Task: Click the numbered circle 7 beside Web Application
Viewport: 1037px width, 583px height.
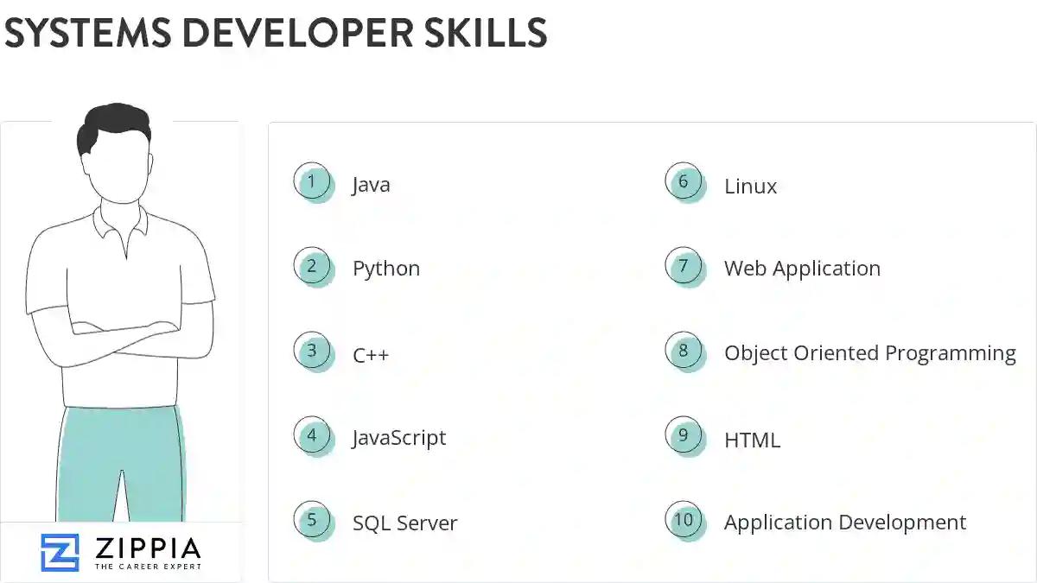Action: 684,266
